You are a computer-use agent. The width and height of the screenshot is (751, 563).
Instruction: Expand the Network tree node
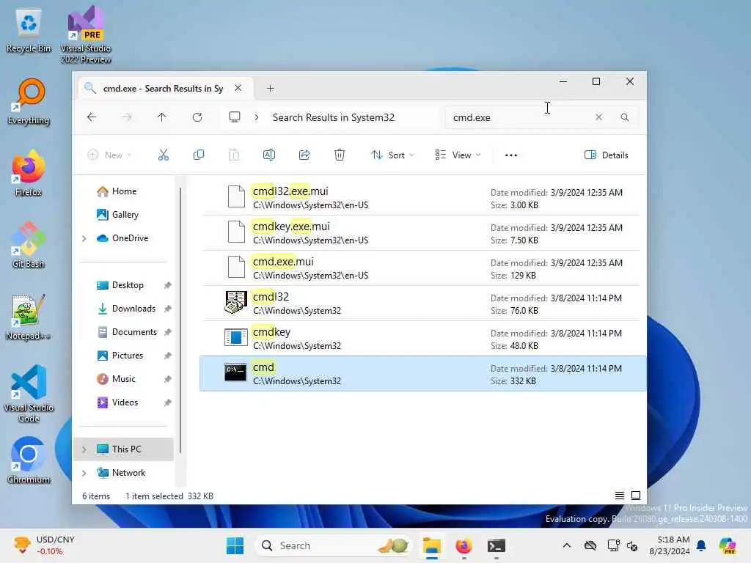[x=84, y=473]
